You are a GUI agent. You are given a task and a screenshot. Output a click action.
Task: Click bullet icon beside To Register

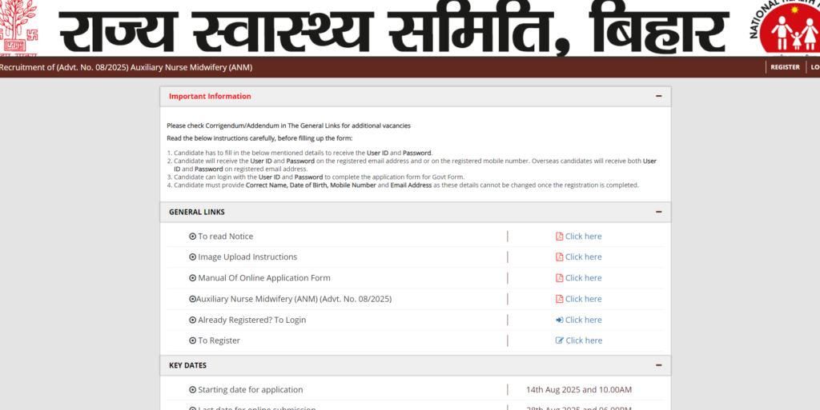pos(192,340)
